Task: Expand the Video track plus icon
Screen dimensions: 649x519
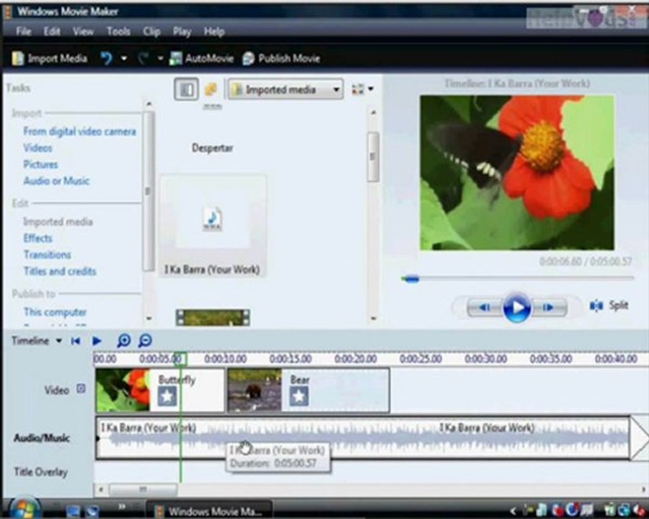Action: coord(81,389)
